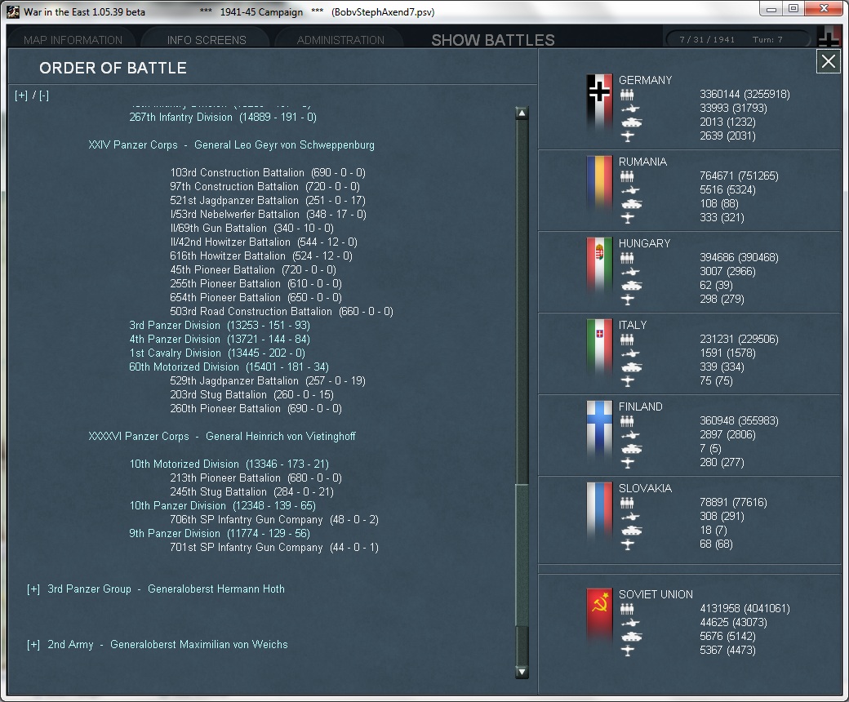
Task: Select XXXXVI Panzer Corps von Vietinghoff
Action: point(222,436)
